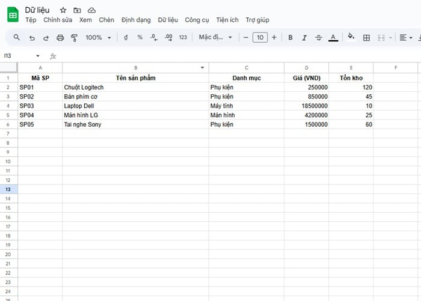Open font family Mặc đị... dropdown
The height and width of the screenshot is (301, 421).
point(215,37)
